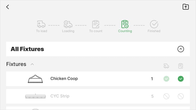Click the truck column header icon
Screen dimensions: 196x110
coord(166,66)
